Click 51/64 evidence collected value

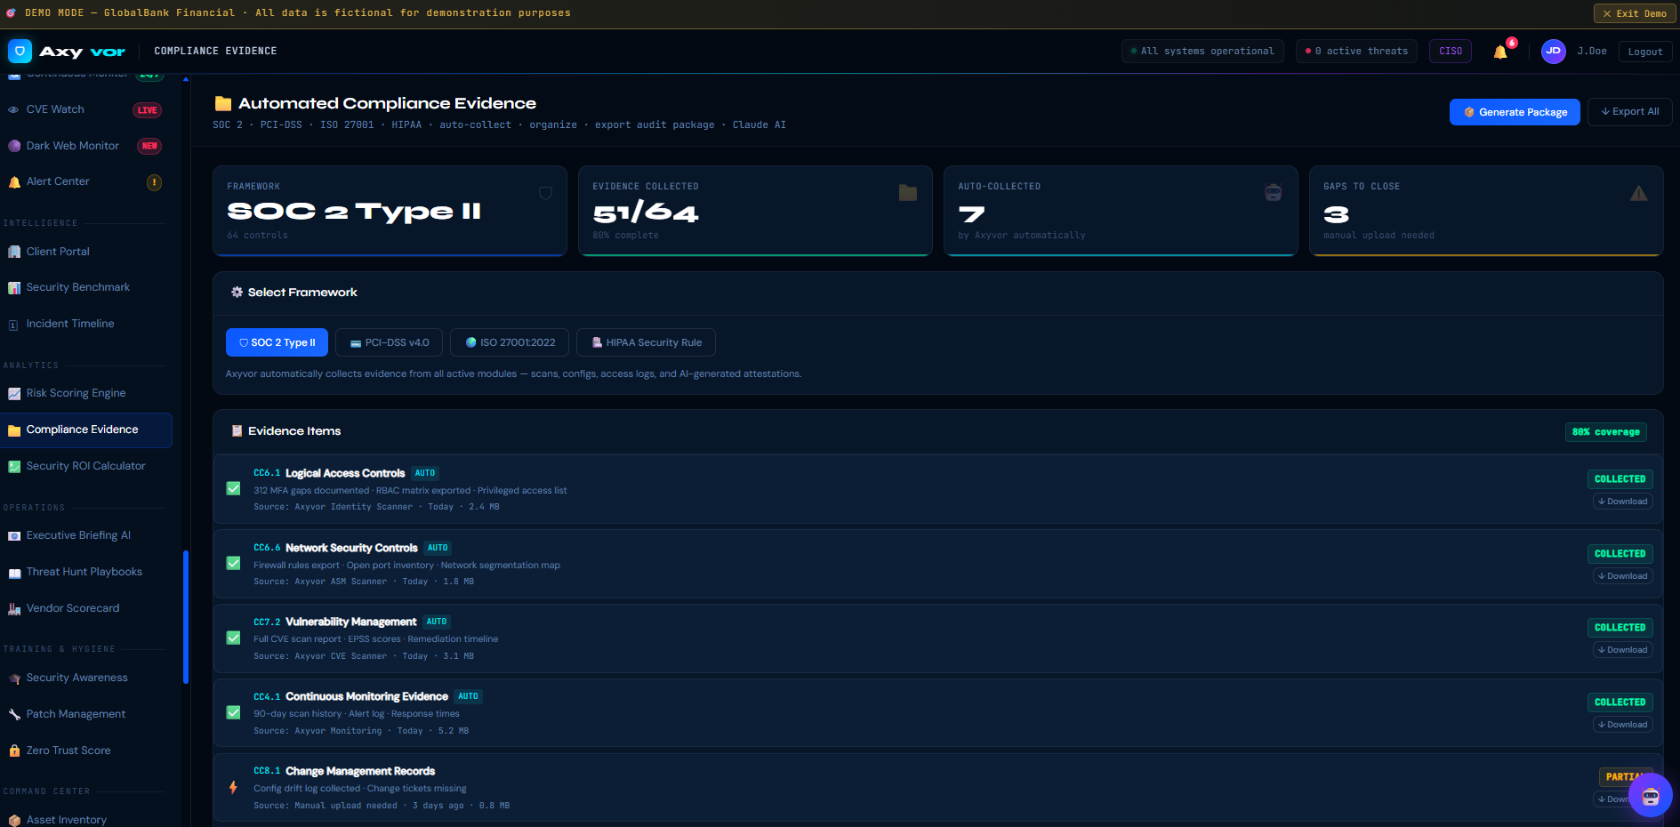tap(646, 213)
